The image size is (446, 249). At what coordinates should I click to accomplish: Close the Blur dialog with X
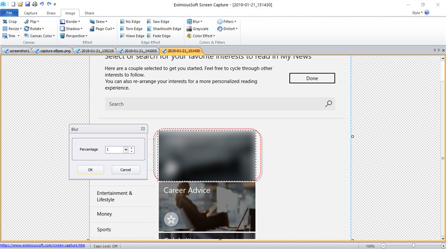tap(143, 129)
